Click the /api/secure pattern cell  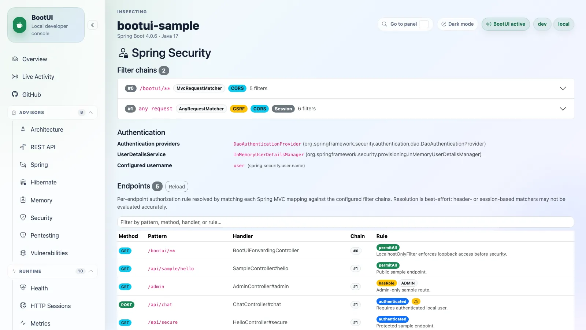click(x=163, y=322)
